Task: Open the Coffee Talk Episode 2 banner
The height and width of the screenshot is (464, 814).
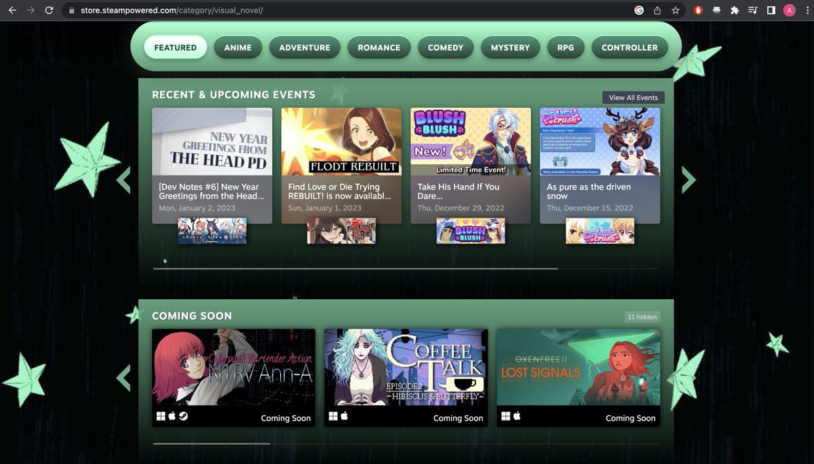Action: click(x=406, y=367)
